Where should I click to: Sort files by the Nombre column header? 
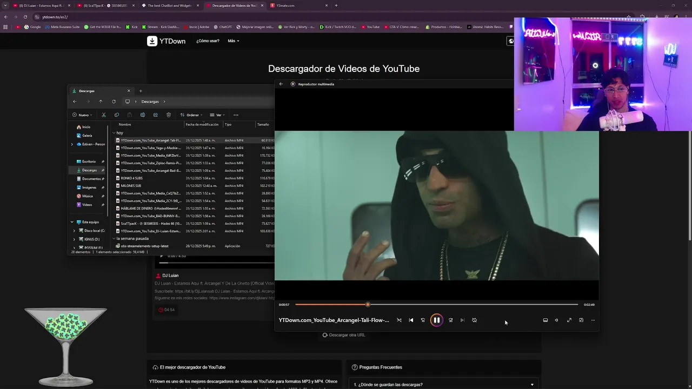click(x=125, y=124)
